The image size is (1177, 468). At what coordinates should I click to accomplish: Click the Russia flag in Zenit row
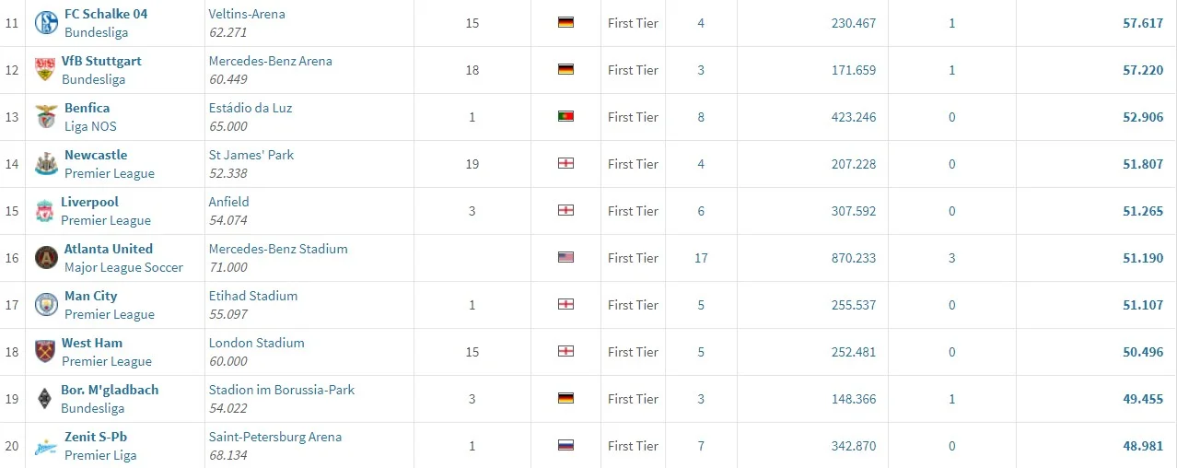click(566, 446)
